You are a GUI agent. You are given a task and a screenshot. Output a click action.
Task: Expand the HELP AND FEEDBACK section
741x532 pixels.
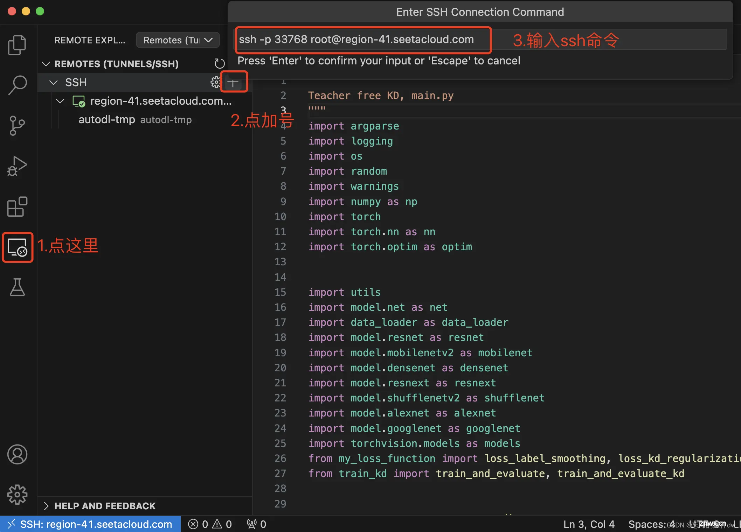point(46,506)
